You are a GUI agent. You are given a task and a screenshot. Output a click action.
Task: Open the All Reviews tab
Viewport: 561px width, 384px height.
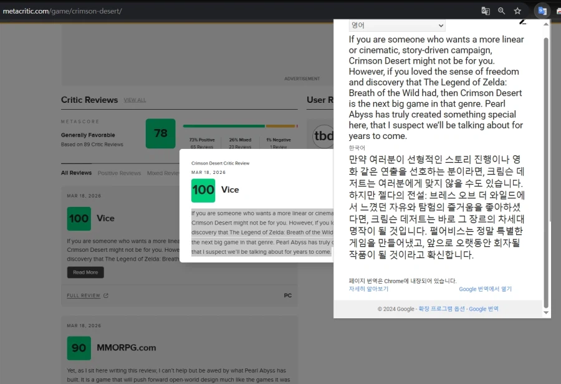click(x=76, y=173)
